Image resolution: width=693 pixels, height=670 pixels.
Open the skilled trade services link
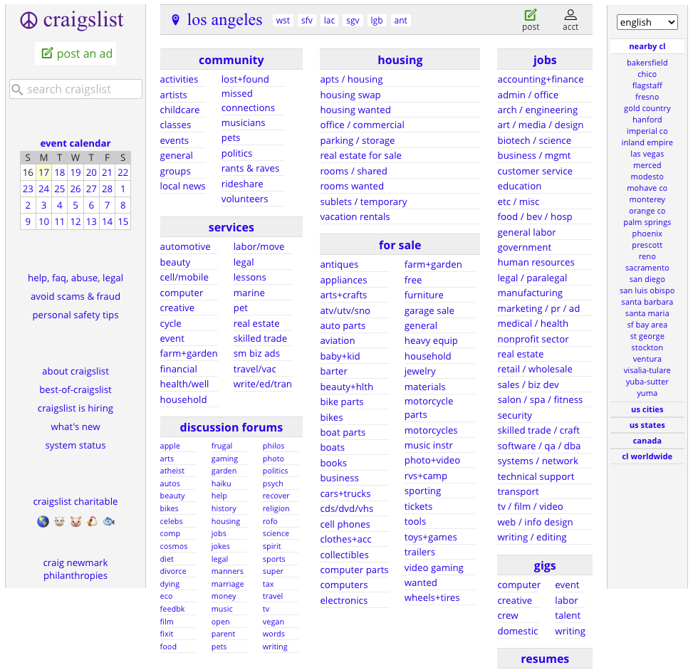pos(260,338)
